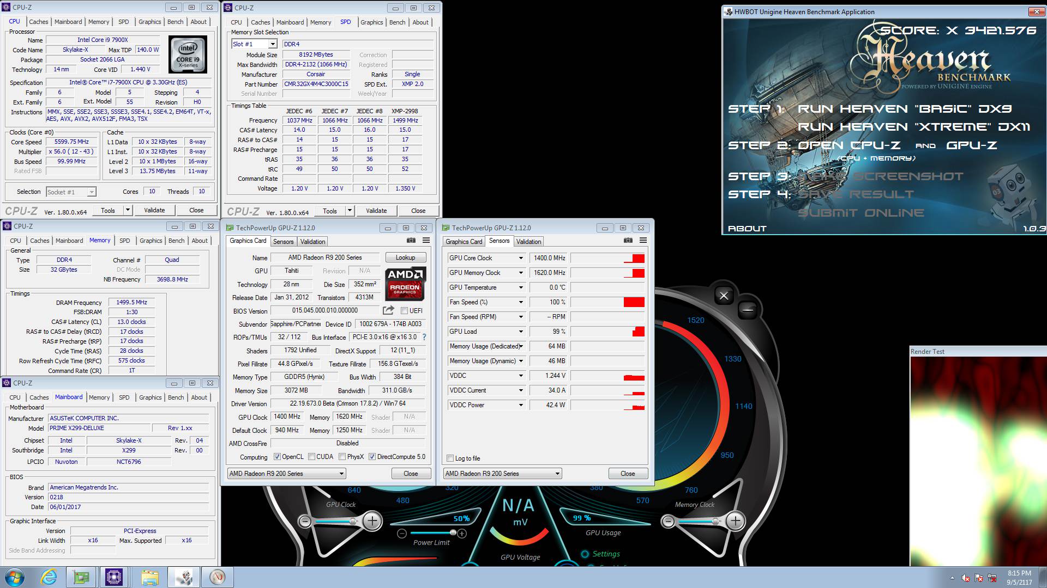
Task: Show hidden system tray icons arrow
Action: click(x=952, y=578)
